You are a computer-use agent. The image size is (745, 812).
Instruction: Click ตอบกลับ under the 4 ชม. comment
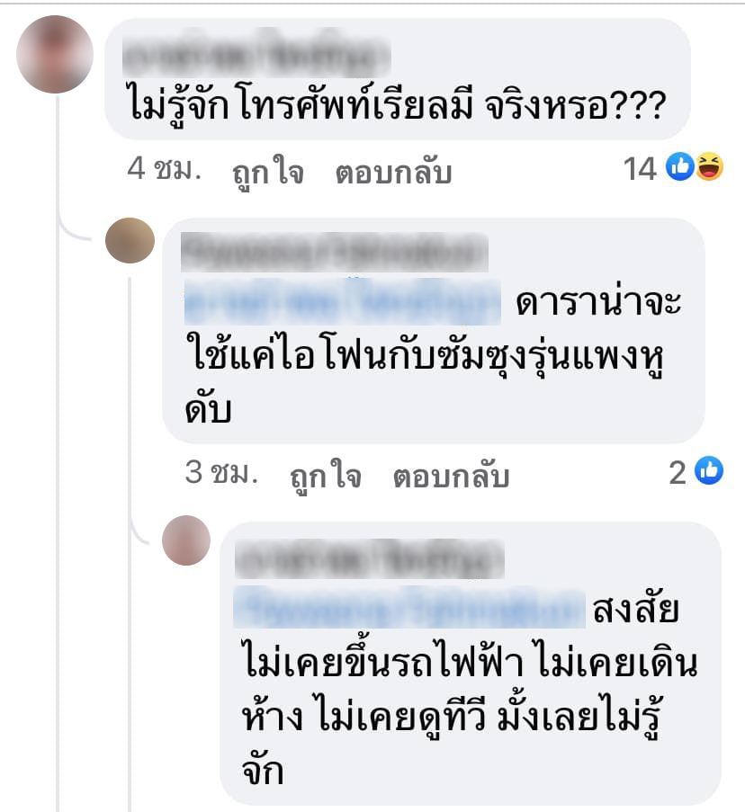394,172
